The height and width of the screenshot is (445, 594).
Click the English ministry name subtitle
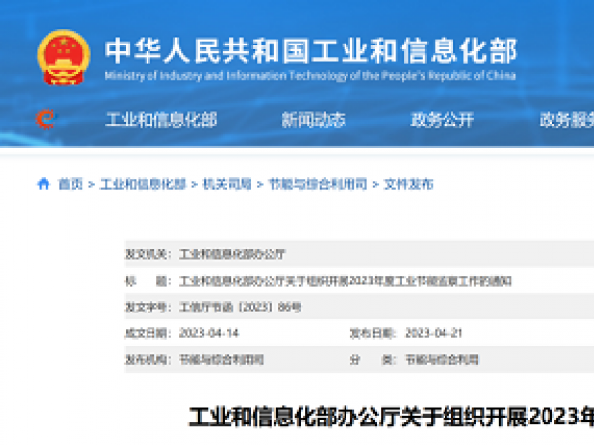(310, 76)
